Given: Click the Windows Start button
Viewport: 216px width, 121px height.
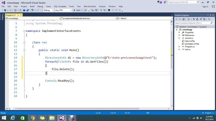Looking at the screenshot, I should point(4,118).
